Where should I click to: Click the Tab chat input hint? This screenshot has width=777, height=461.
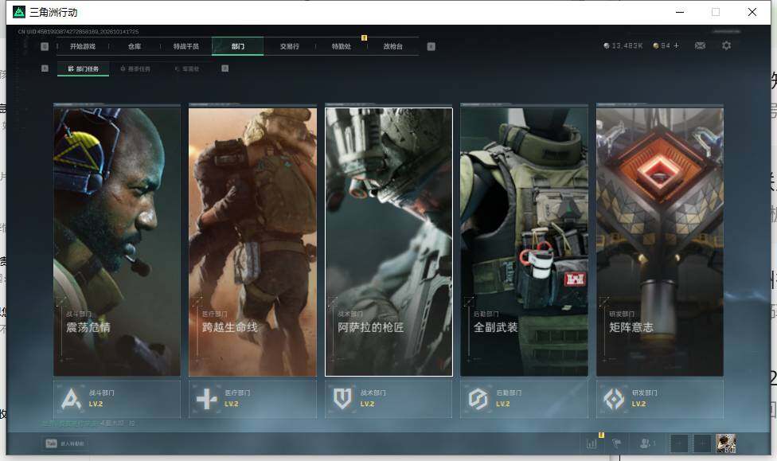pos(65,443)
